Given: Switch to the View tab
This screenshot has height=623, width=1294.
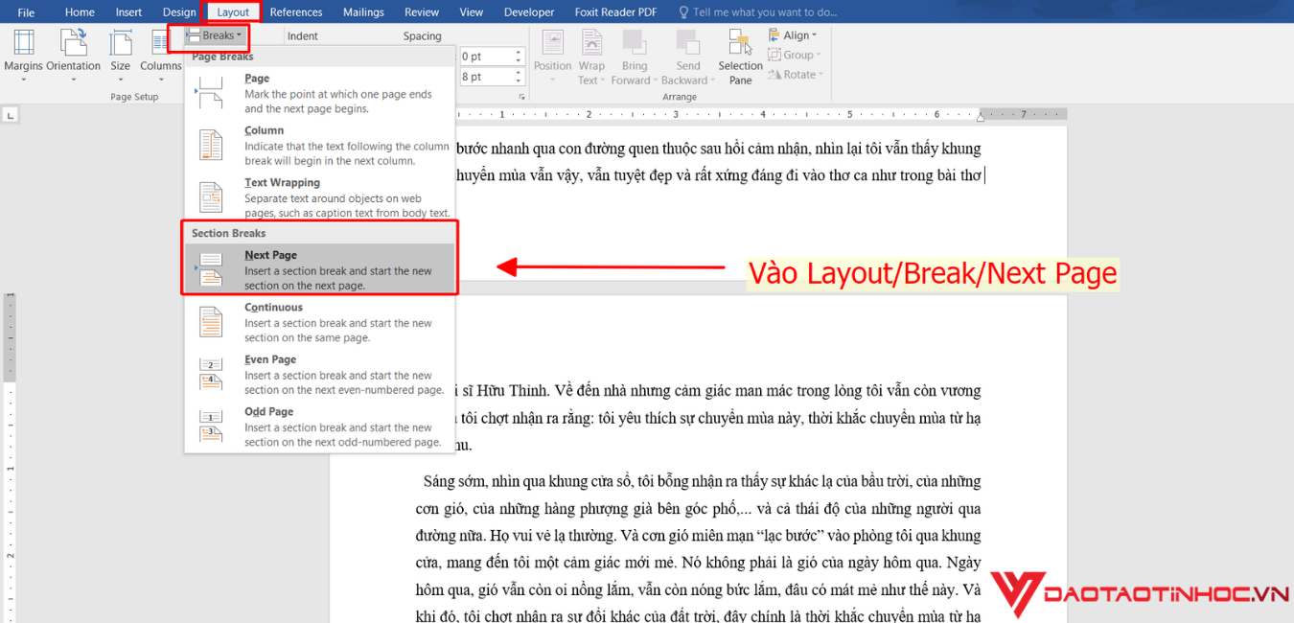Looking at the screenshot, I should [472, 12].
